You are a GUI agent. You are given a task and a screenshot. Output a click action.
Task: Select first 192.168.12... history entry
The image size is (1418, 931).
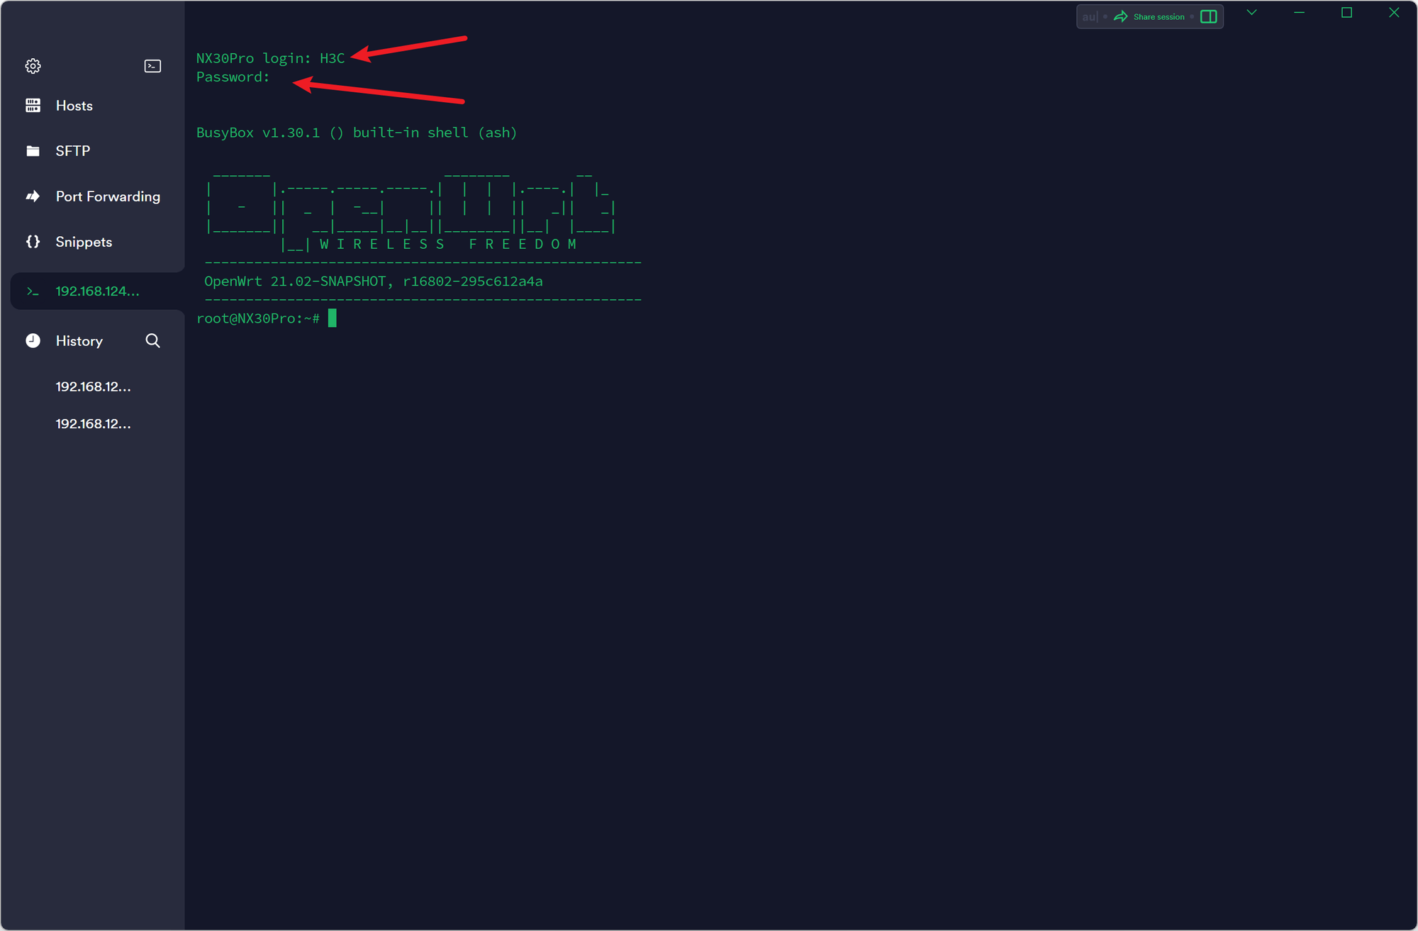pyautogui.click(x=92, y=386)
